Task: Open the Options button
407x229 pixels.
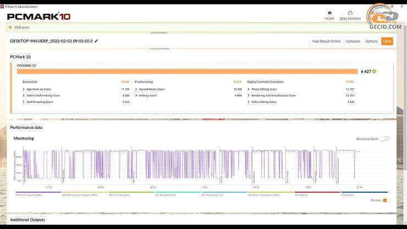Action: [x=371, y=41]
